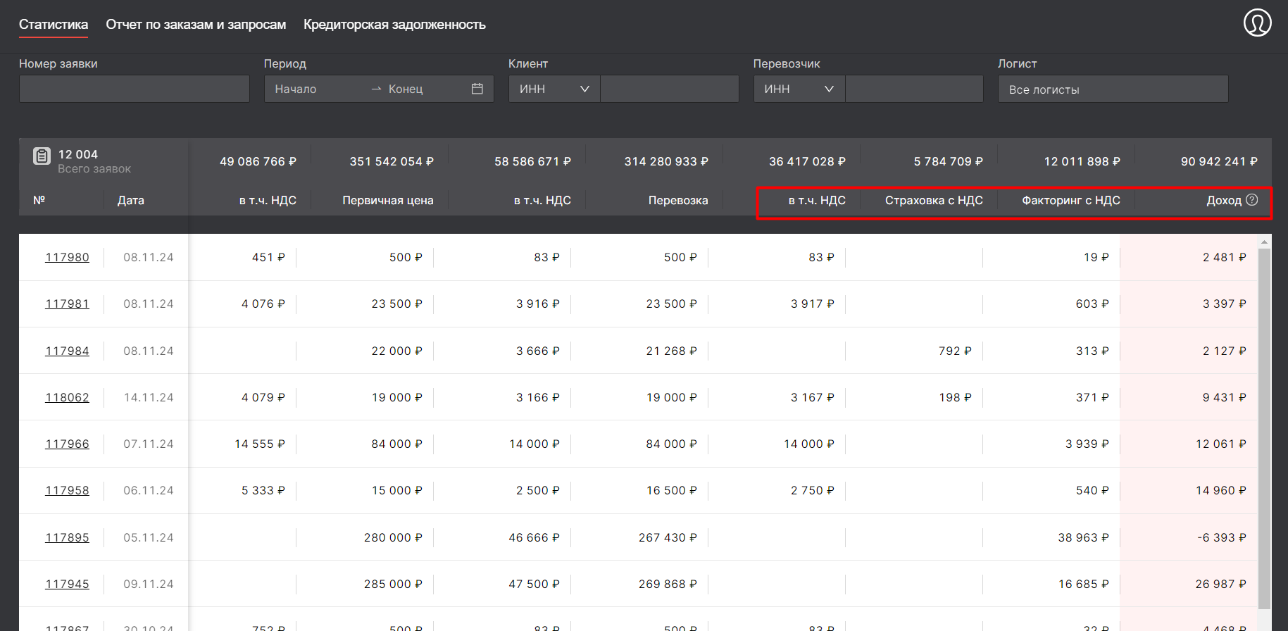Click the Дата column header
The height and width of the screenshot is (631, 1288).
[130, 200]
